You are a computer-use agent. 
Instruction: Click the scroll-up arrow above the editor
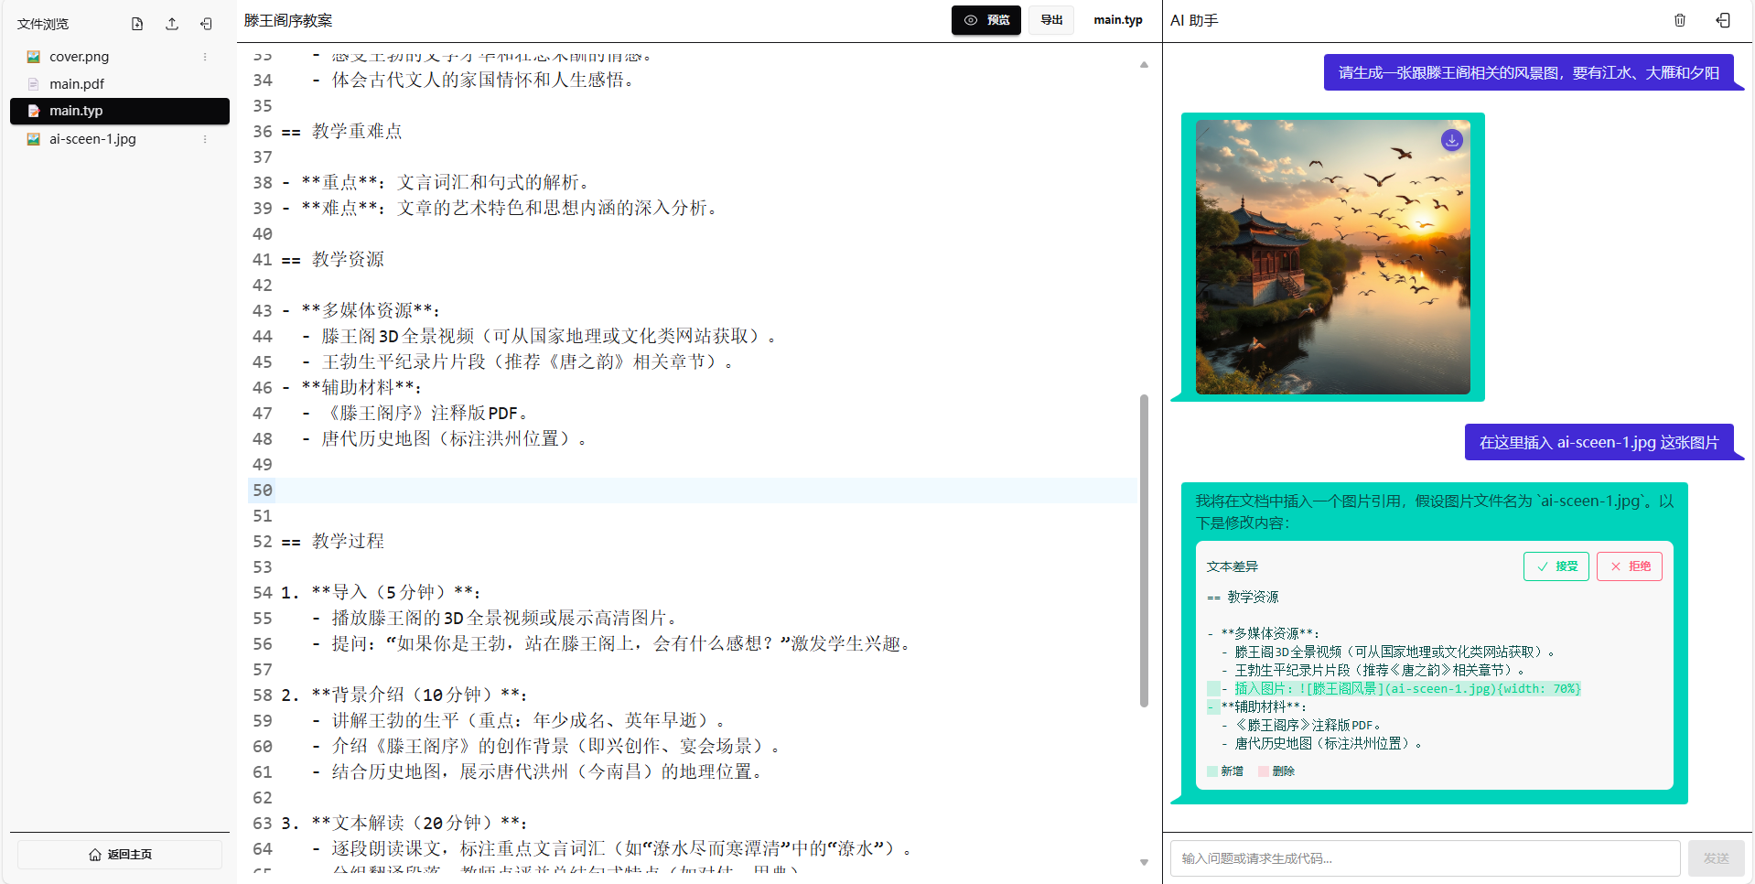click(x=1143, y=64)
